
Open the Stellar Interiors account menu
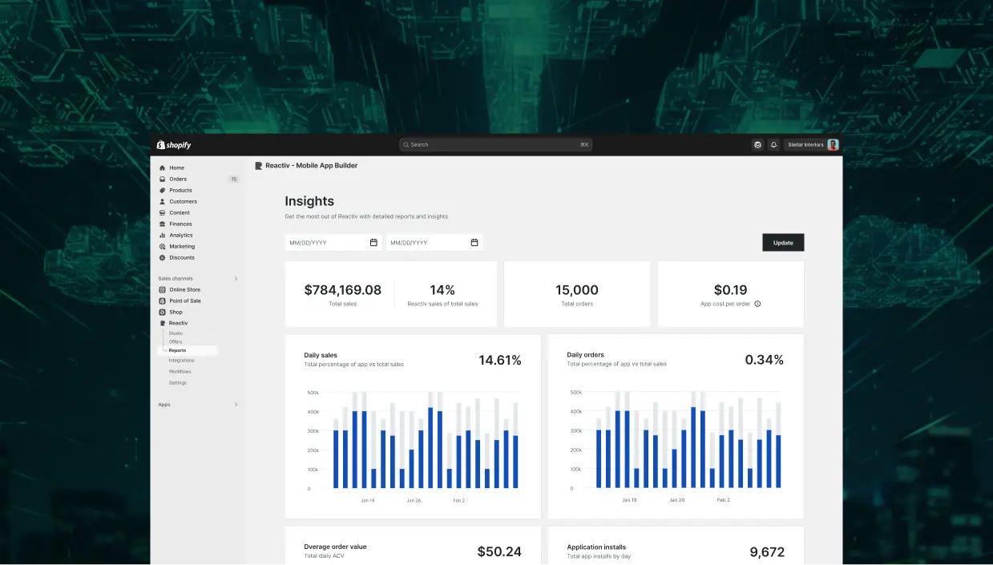pyautogui.click(x=812, y=145)
